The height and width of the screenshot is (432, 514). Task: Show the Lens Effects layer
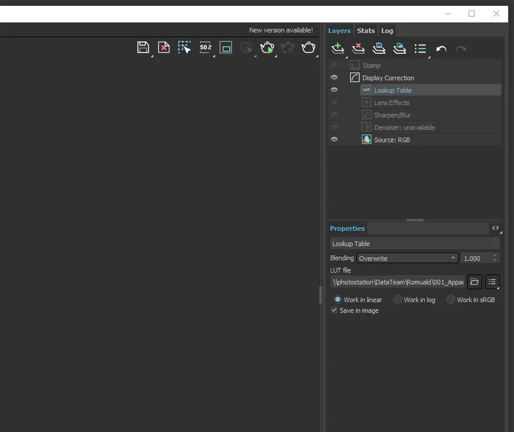click(334, 103)
